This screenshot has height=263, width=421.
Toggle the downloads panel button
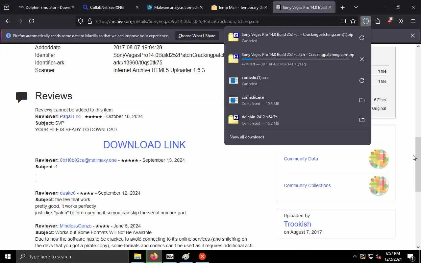click(366, 21)
